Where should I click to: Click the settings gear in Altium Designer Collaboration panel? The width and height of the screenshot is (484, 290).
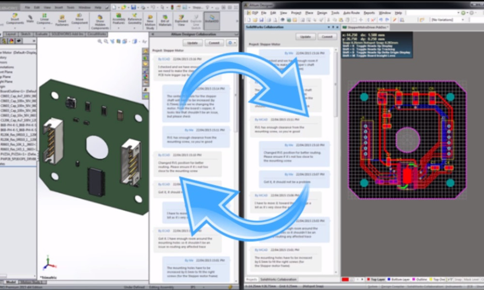(x=229, y=43)
